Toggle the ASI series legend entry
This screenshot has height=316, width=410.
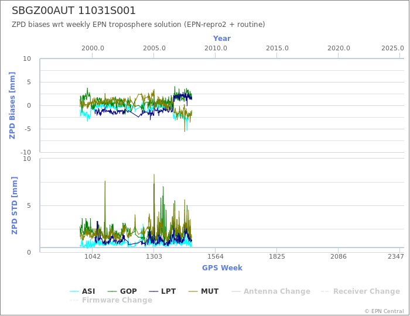click(x=83, y=291)
